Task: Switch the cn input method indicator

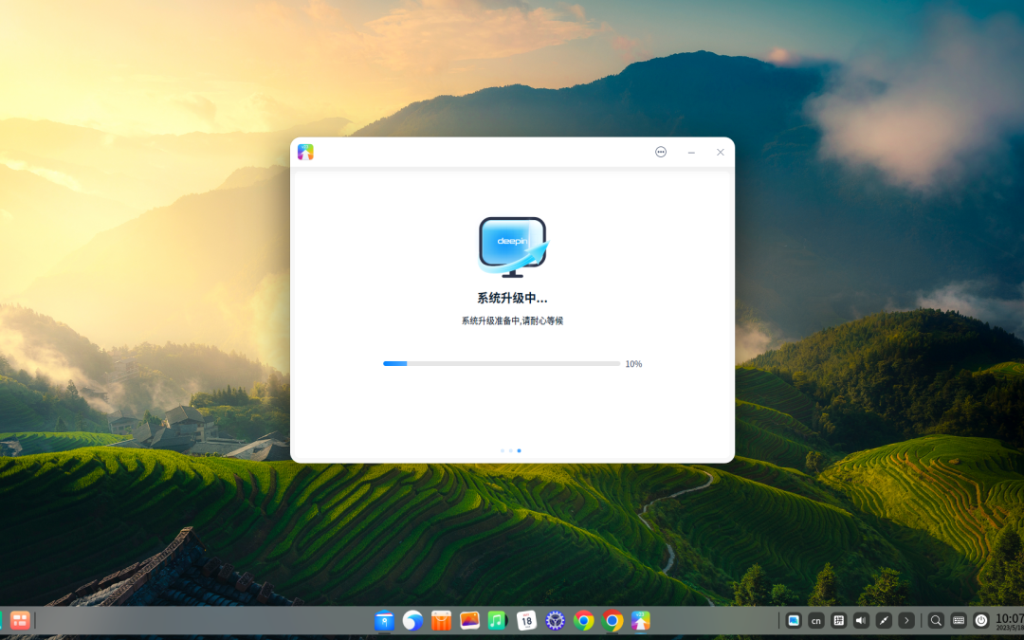Action: [x=815, y=620]
